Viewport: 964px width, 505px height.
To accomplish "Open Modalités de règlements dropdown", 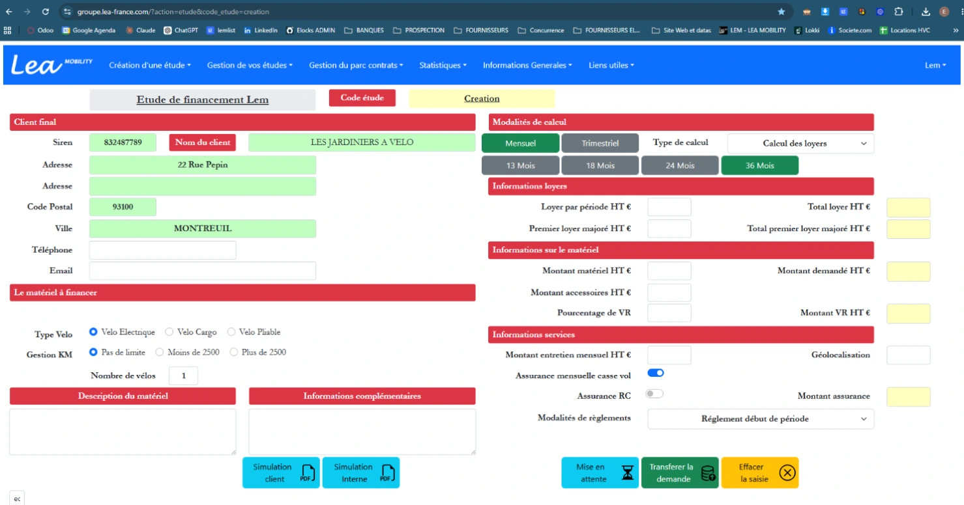I will 761,418.
